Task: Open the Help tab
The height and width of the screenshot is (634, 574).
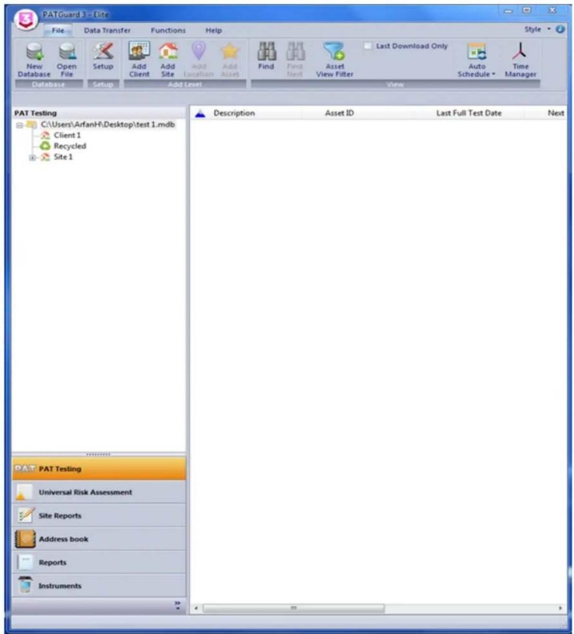Action: coord(214,30)
